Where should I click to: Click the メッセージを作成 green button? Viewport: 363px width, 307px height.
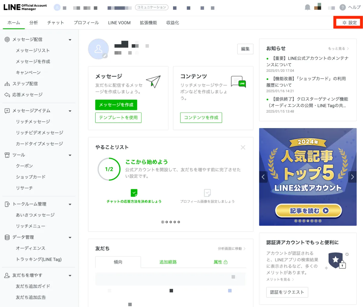[116, 105]
